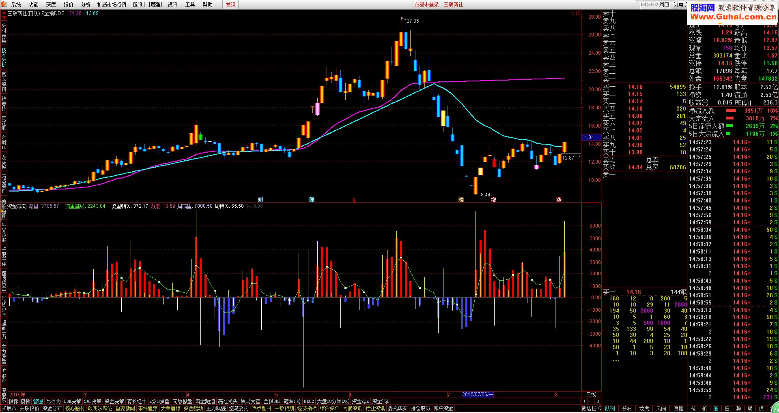Image resolution: width=779 pixels, height=413 pixels.
Task: Open the '分析' menu
Action: 86,4
